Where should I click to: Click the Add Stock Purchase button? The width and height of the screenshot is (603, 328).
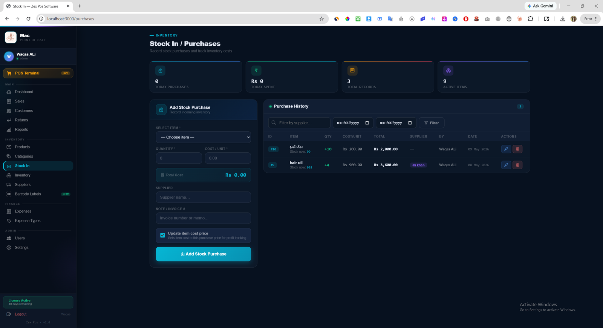(x=204, y=254)
